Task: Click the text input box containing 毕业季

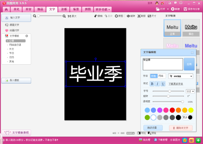Action: 163,64
